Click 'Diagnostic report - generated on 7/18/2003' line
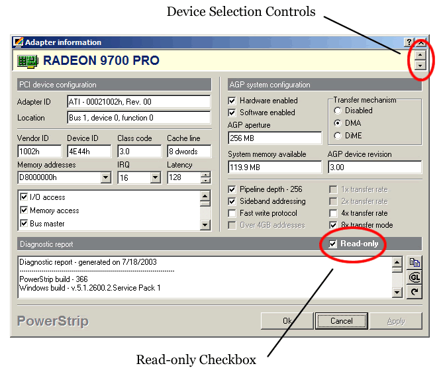 point(88,262)
